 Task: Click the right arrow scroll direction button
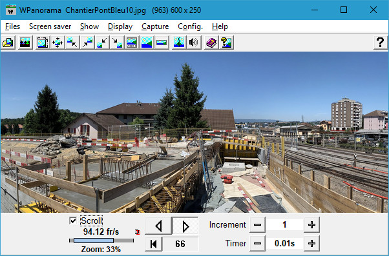pyautogui.click(x=185, y=226)
